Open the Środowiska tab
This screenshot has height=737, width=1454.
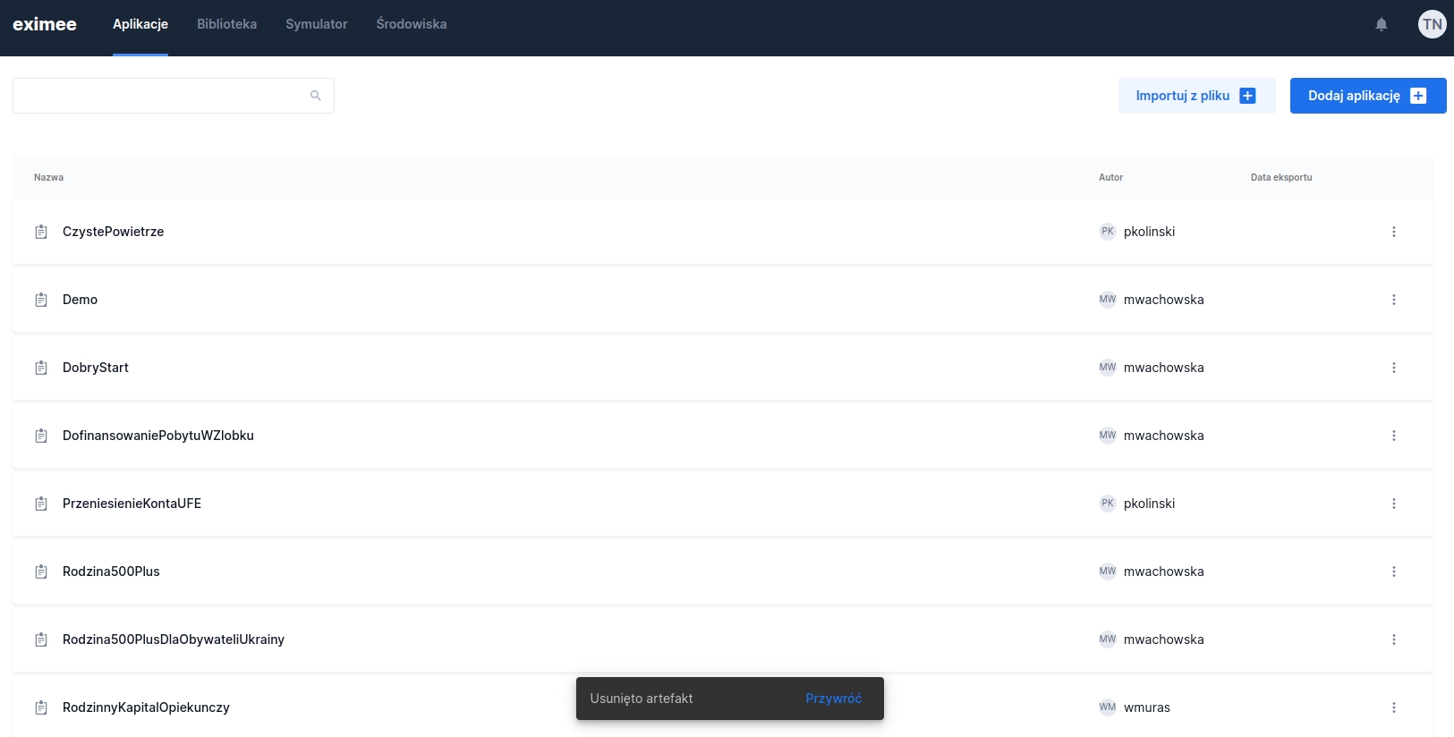pos(411,24)
